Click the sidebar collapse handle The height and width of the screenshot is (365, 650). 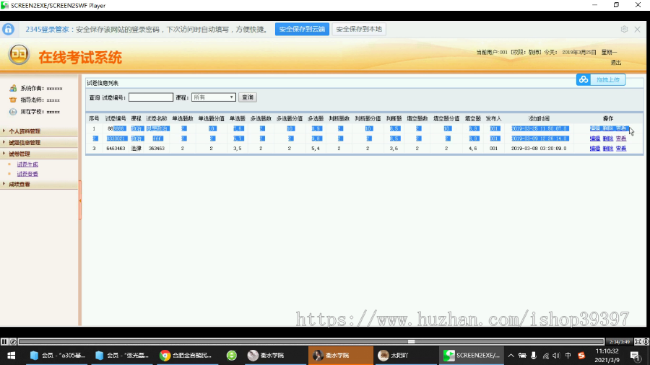click(x=80, y=201)
